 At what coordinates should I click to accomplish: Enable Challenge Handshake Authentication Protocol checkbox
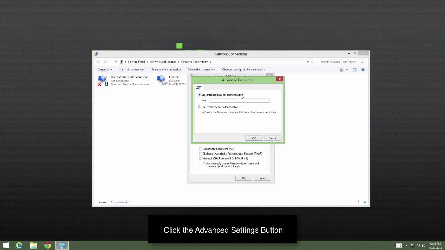[x=201, y=153]
